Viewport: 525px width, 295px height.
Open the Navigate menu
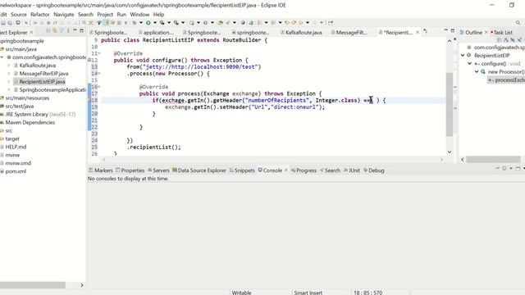pyautogui.click(x=64, y=15)
